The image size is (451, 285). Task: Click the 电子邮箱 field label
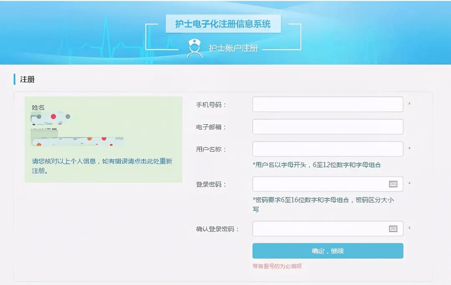(211, 127)
